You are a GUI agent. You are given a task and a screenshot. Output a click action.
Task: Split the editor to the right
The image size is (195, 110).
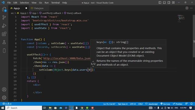coord(187,8)
